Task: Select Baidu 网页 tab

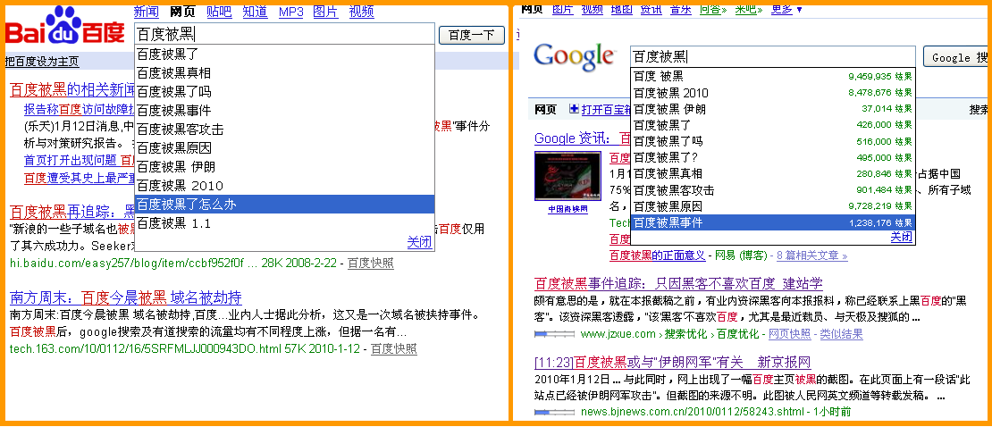Action: [x=182, y=12]
